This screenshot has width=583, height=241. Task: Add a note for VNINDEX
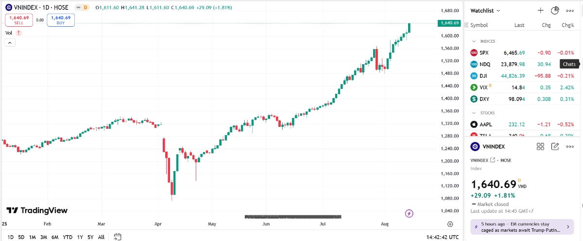tap(555, 146)
